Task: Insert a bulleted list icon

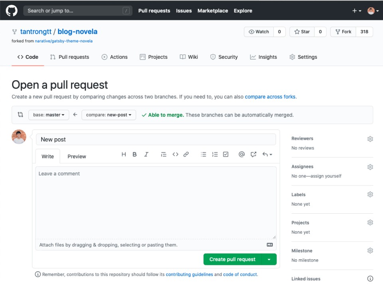Action: (203, 154)
